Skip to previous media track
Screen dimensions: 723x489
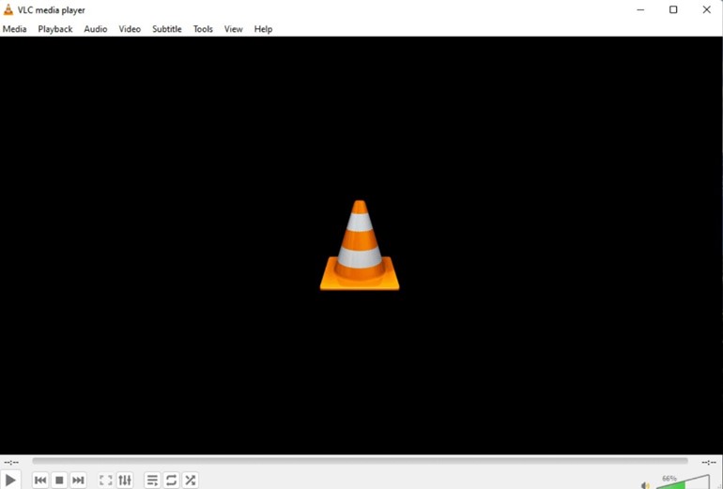(40, 481)
